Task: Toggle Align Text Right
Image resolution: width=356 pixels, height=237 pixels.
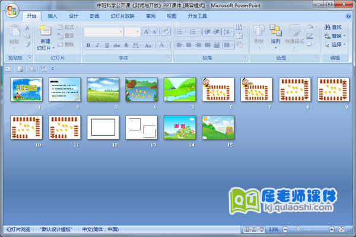Action: pyautogui.click(x=198, y=45)
